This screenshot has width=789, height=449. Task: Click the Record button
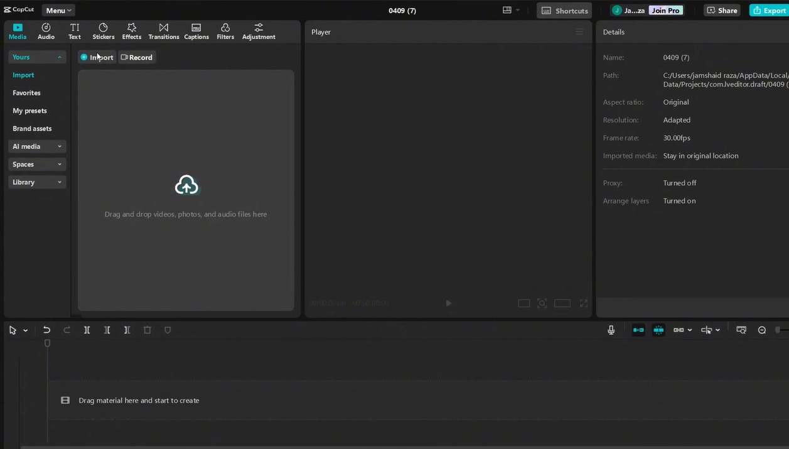click(x=137, y=57)
